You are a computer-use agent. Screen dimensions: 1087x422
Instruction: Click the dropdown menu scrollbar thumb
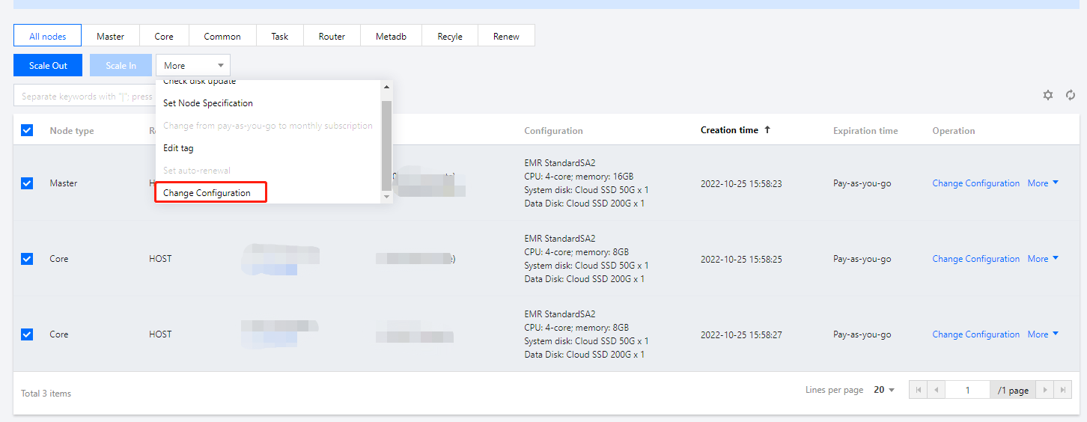pyautogui.click(x=386, y=145)
